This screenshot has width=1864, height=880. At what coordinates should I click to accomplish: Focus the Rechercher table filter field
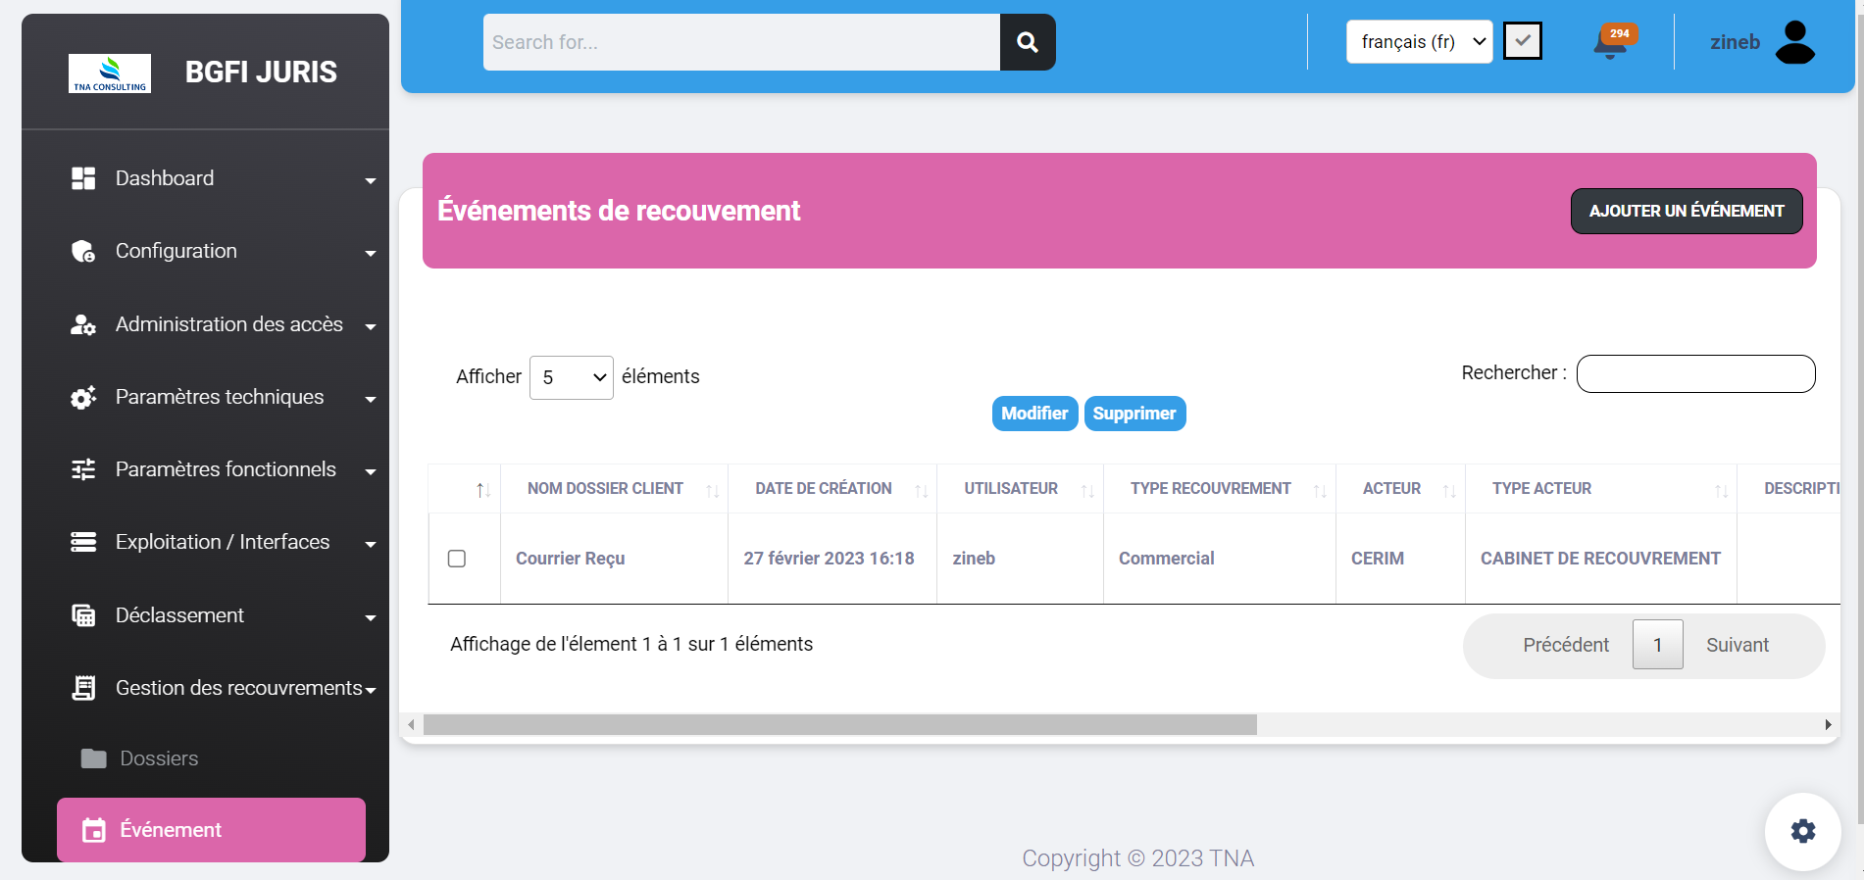[x=1695, y=373]
